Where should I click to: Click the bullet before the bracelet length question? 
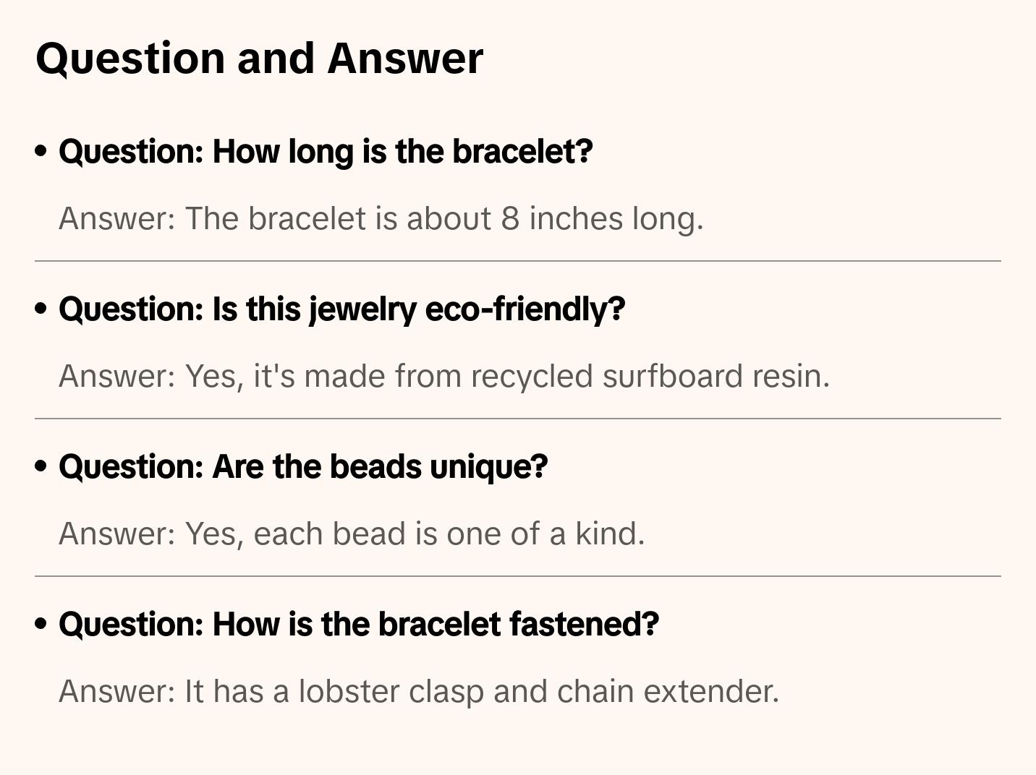(41, 152)
